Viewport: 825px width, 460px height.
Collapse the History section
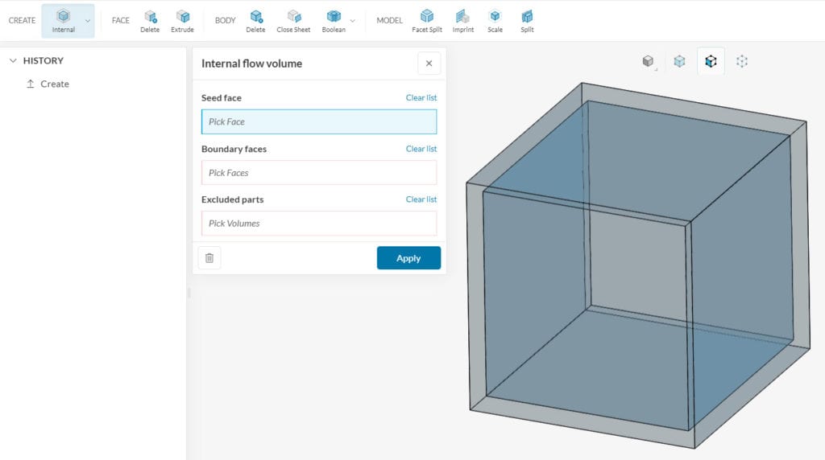coord(13,60)
